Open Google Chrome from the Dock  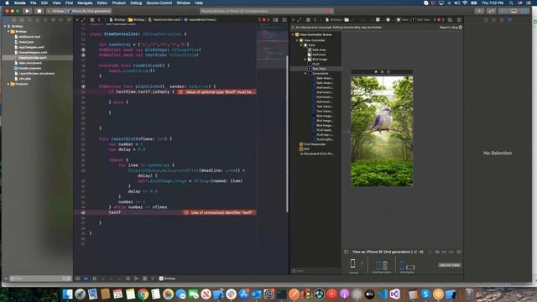[143, 294]
